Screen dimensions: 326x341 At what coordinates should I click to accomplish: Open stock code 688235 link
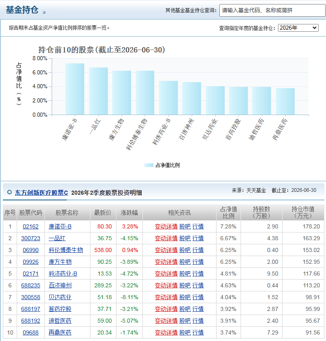tap(31, 285)
